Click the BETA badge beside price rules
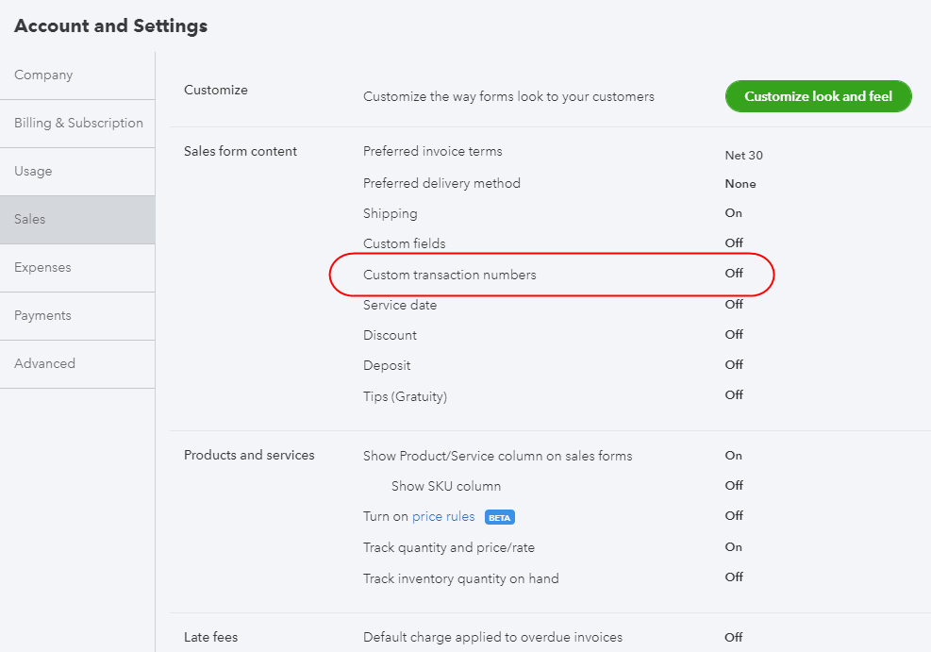The width and height of the screenshot is (931, 652). [x=499, y=517]
